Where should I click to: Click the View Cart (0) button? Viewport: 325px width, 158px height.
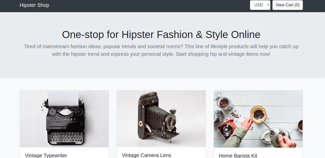point(287,5)
